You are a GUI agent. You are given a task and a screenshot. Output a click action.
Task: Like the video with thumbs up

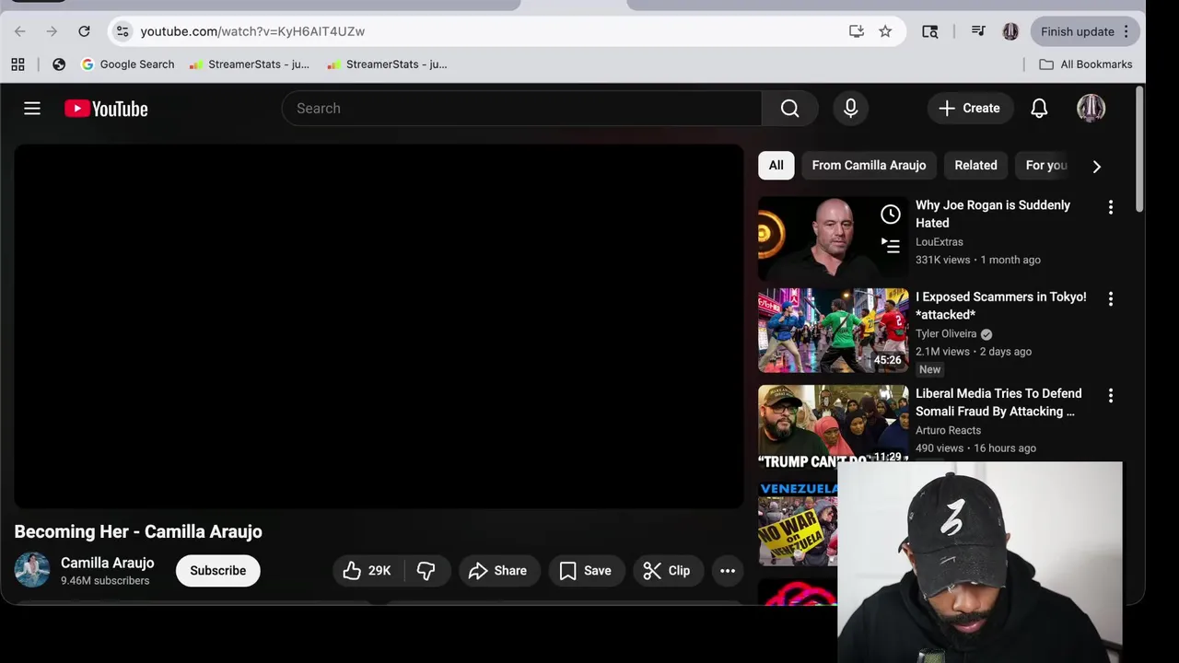coord(367,571)
